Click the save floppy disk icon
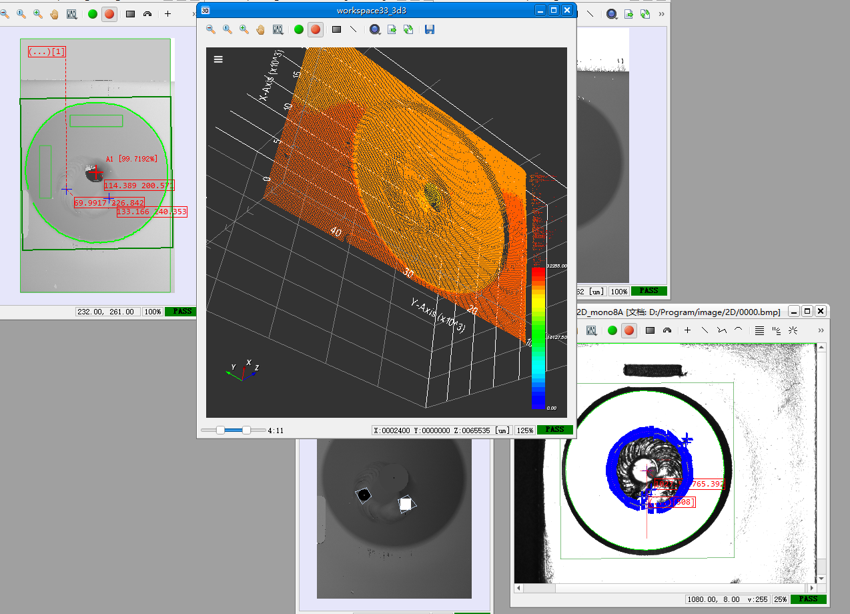Screen dimensions: 850x614 point(430,29)
